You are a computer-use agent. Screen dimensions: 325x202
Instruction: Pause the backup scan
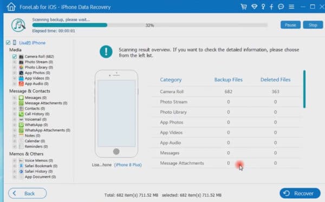[290, 25]
